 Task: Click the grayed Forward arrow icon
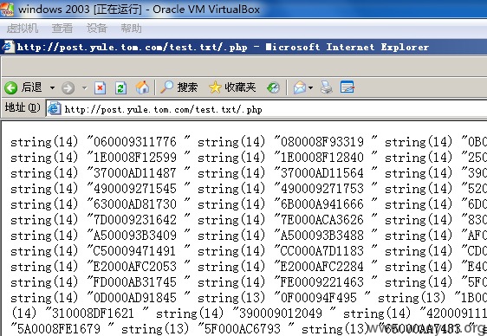click(x=68, y=88)
